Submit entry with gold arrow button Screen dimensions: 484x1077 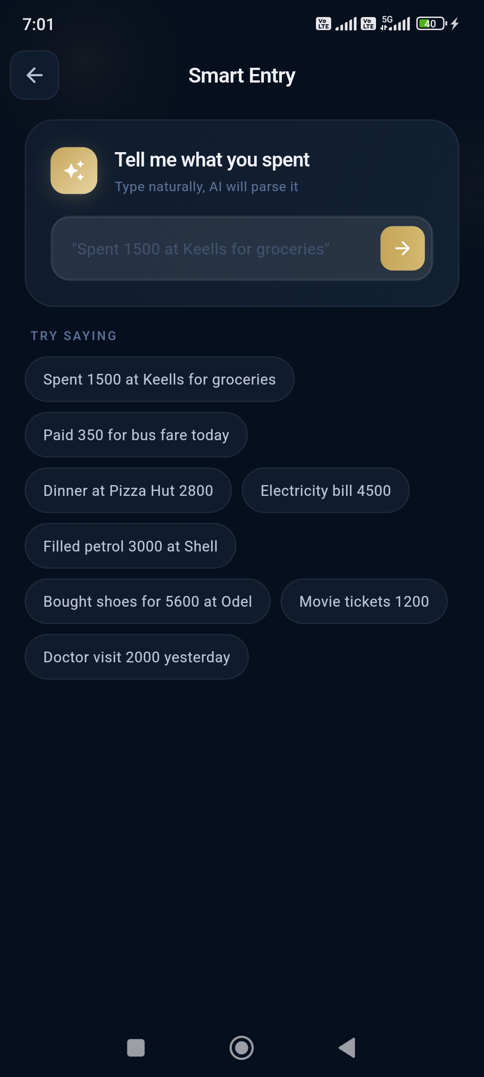[402, 248]
